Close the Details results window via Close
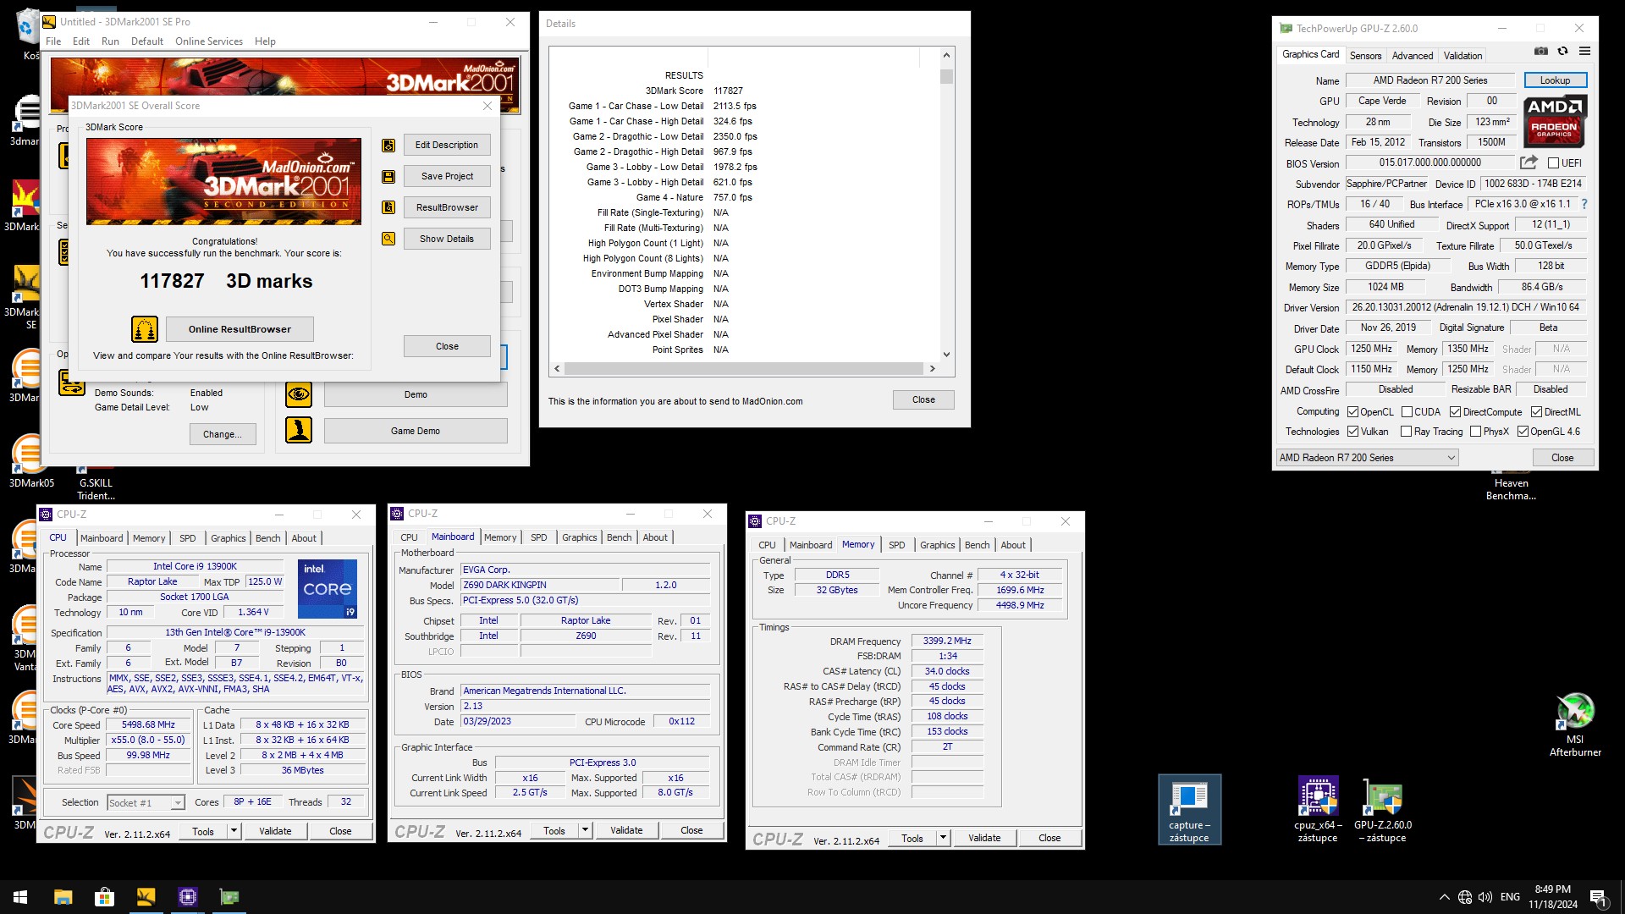Screen dimensions: 1625x914 (x=923, y=400)
